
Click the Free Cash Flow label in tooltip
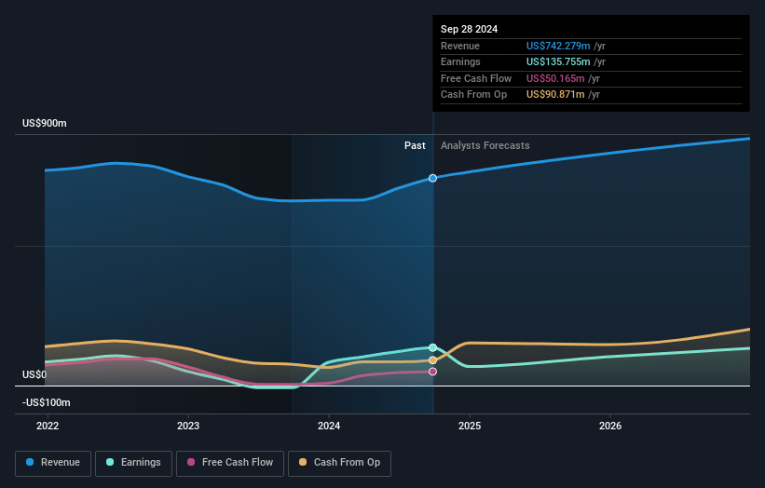click(x=476, y=78)
